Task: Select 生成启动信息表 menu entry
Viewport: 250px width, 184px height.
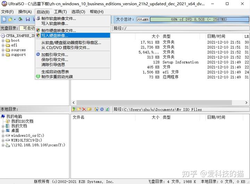Action: (x=73, y=72)
